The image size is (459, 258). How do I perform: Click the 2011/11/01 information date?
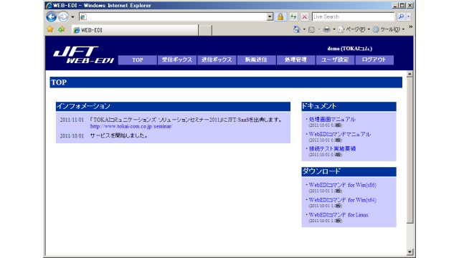pos(72,120)
